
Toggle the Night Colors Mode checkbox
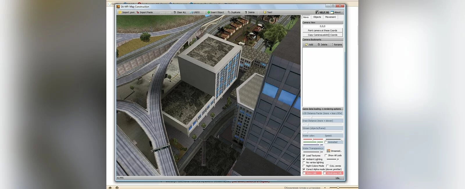[304, 166]
